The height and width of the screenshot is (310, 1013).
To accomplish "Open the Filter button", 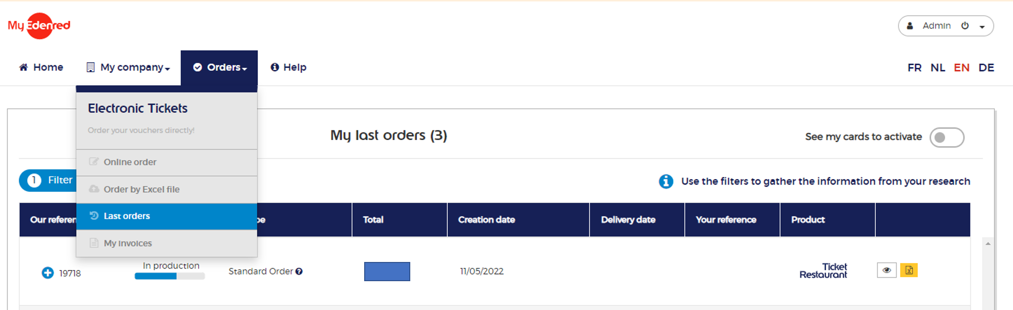I will coord(49,181).
